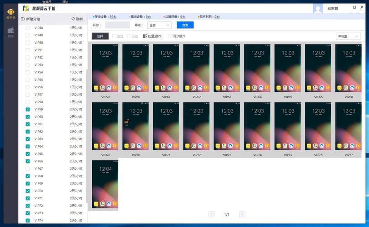The image size is (369, 227).
Task: Open the VIP70 phone screen thumbnail
Action: 135,126
